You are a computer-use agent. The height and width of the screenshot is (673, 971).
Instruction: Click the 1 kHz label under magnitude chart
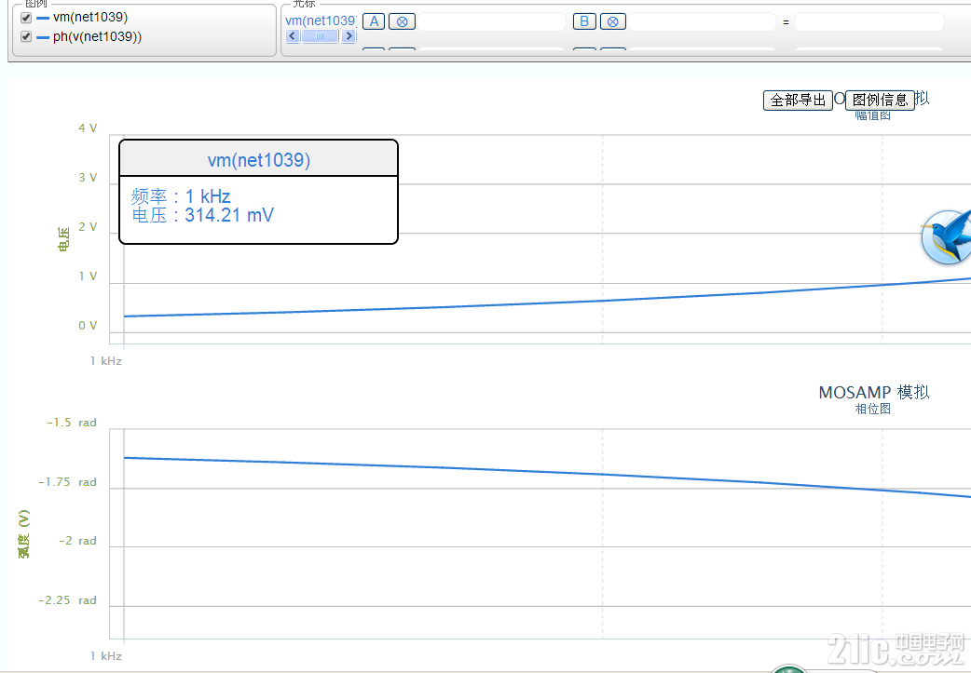point(106,360)
